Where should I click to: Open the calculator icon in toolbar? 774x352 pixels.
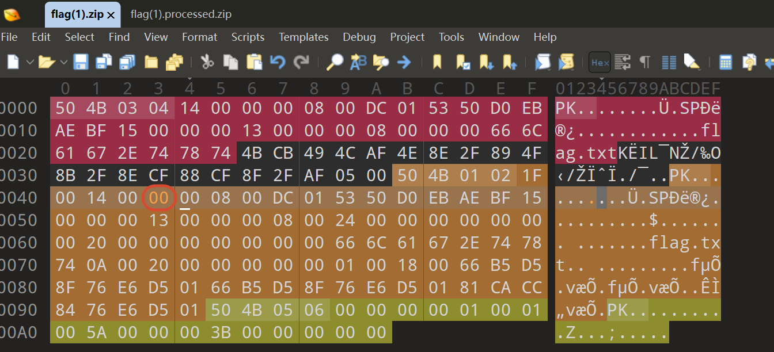(726, 62)
